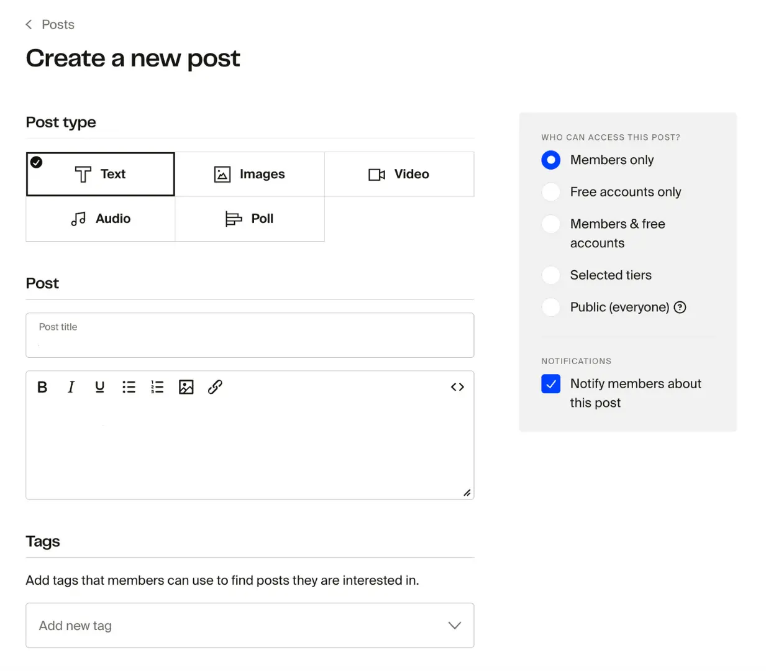766x671 pixels.
Task: Insert a numbered list
Action: point(157,386)
